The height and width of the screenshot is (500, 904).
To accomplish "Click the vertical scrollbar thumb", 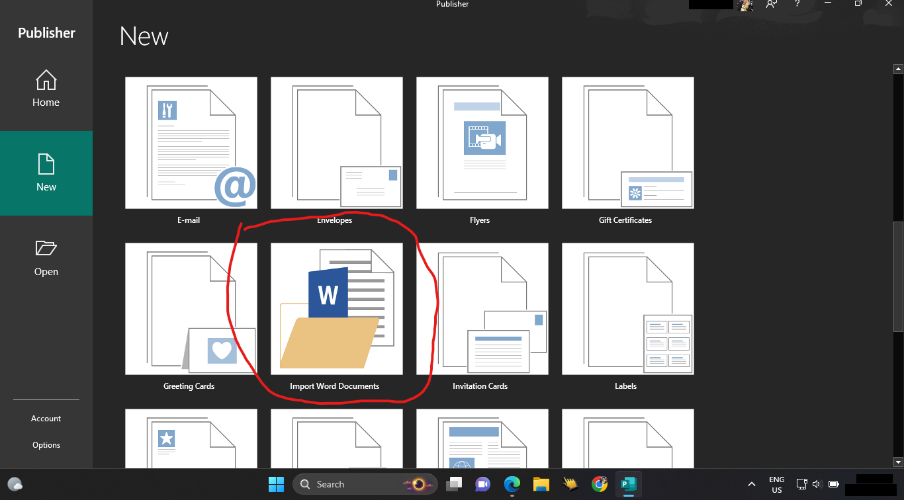I will [898, 276].
